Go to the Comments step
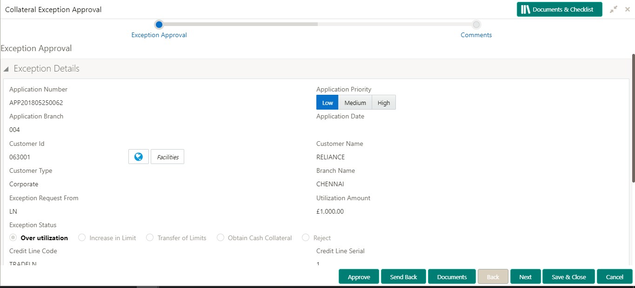Image resolution: width=635 pixels, height=288 pixels. [x=476, y=35]
